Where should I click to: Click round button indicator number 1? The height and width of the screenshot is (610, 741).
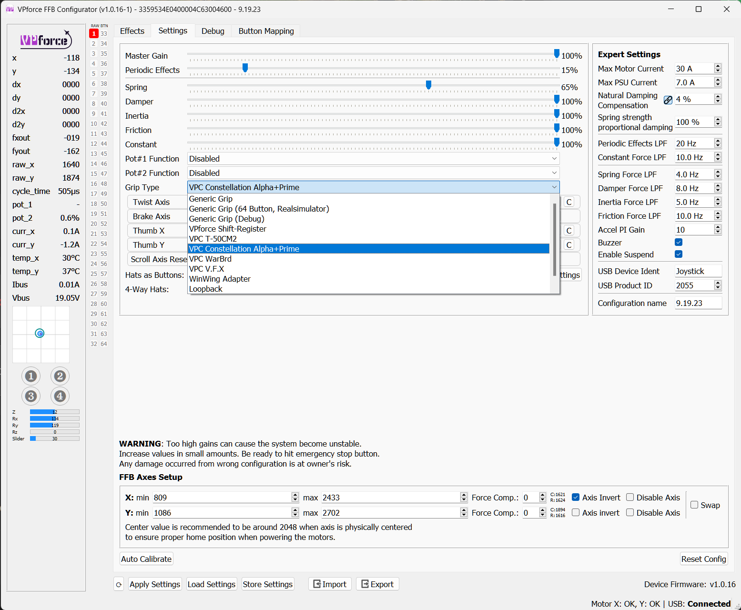(31, 376)
